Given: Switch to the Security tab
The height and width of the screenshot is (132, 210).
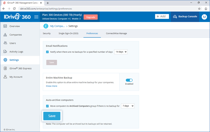Looking at the screenshot, I should (x=47, y=34).
